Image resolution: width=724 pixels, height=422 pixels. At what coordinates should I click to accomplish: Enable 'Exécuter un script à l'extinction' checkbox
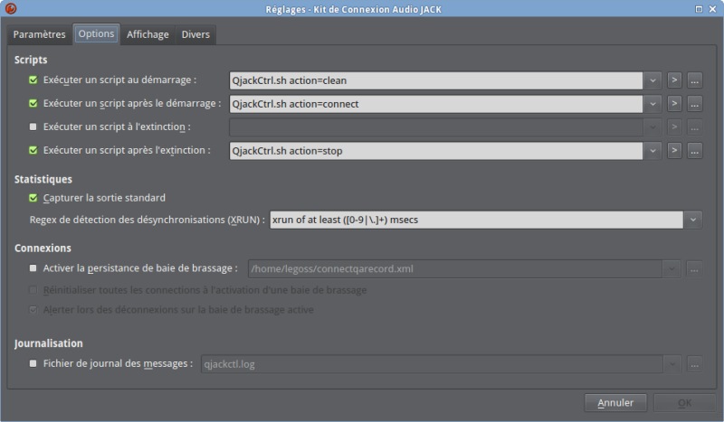(33, 127)
